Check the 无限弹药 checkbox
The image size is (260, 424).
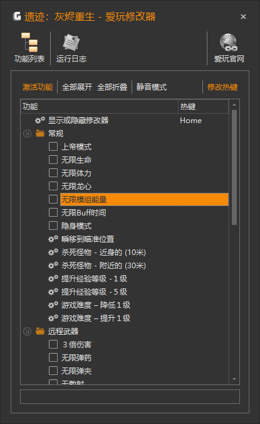[x=53, y=357]
